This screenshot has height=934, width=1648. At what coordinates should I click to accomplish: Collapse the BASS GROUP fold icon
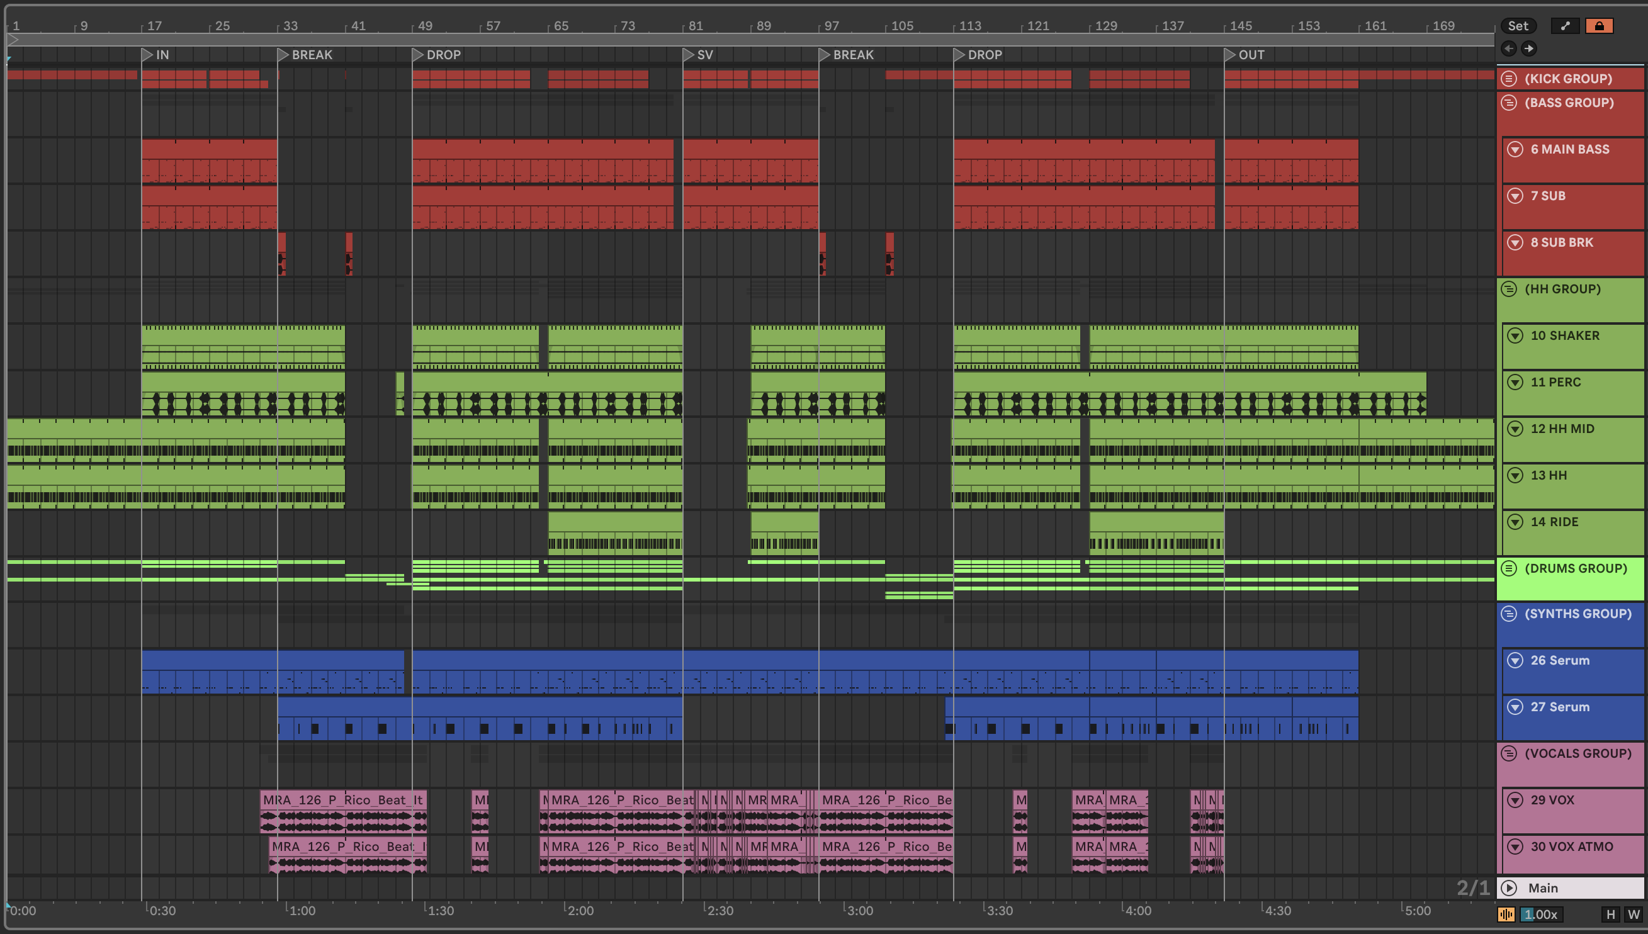pos(1509,103)
